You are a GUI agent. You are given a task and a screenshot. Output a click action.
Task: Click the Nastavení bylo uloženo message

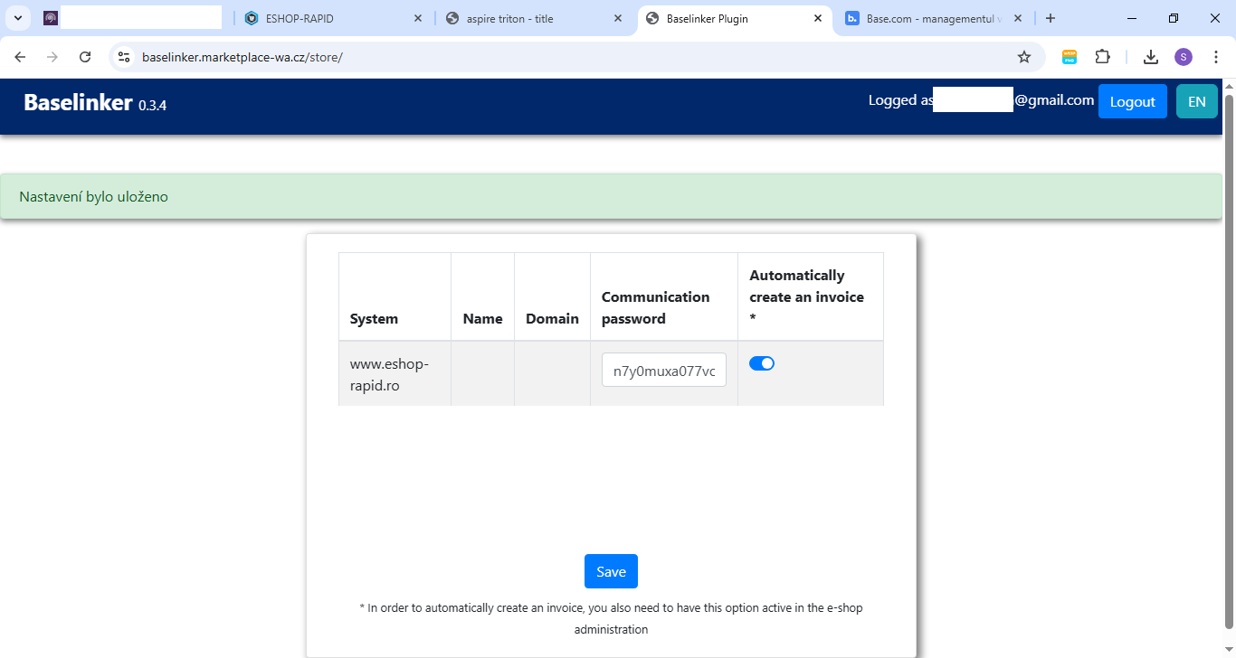pos(94,196)
